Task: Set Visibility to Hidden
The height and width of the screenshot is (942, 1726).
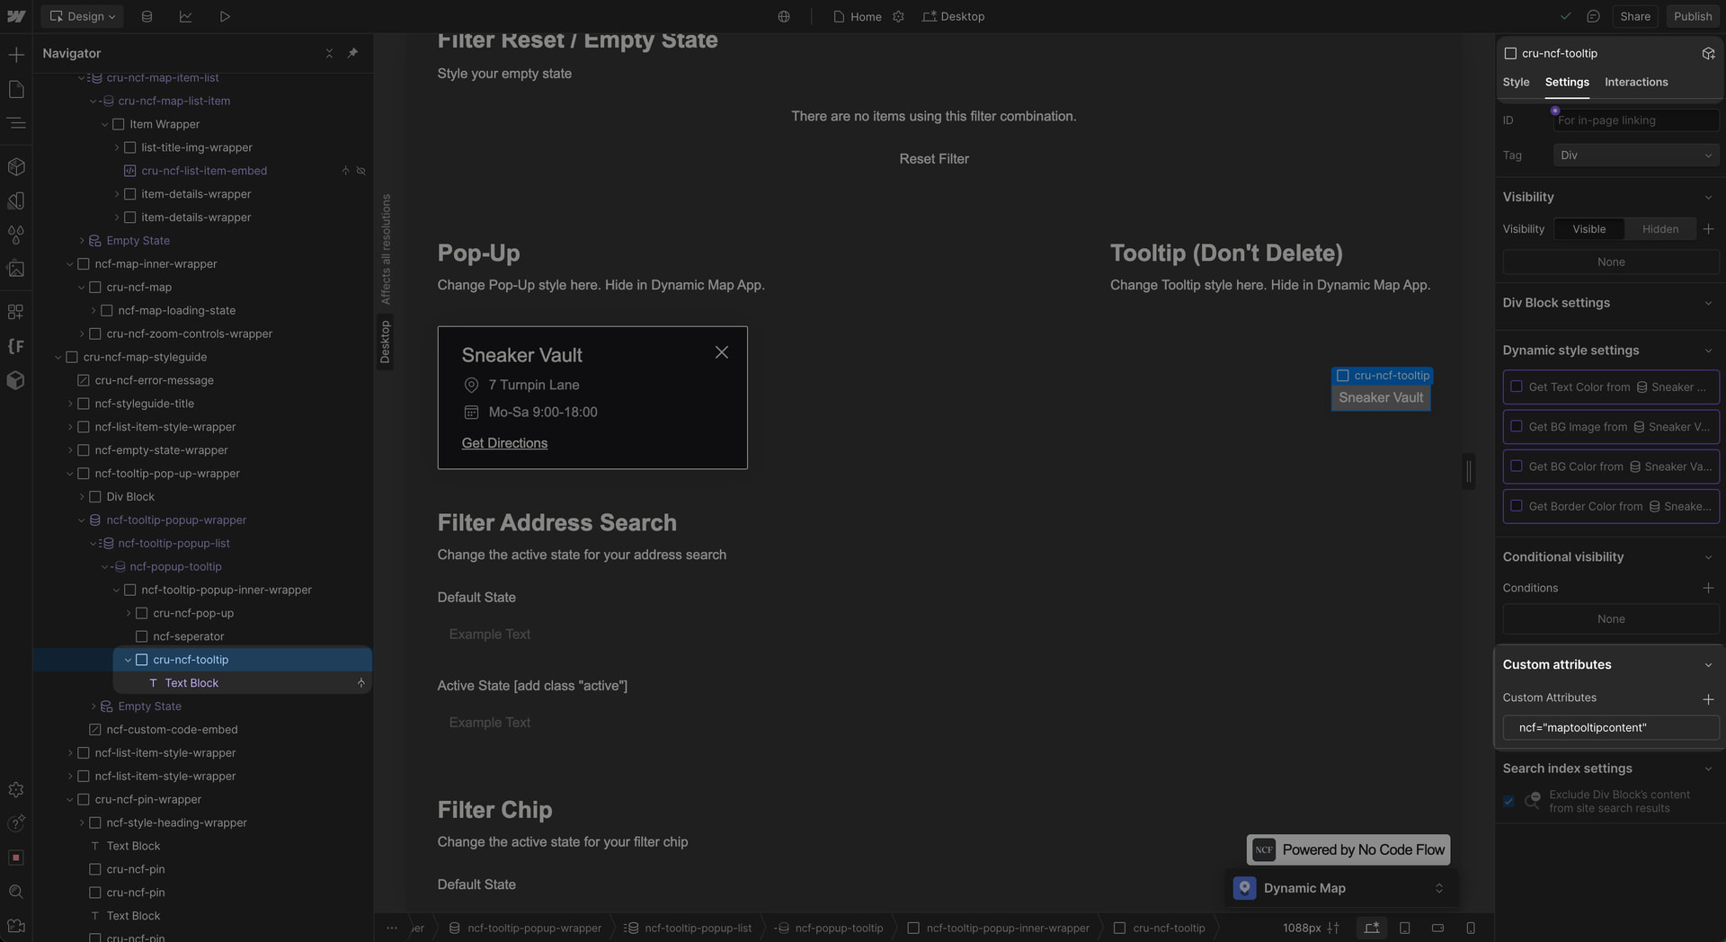Action: [1659, 229]
